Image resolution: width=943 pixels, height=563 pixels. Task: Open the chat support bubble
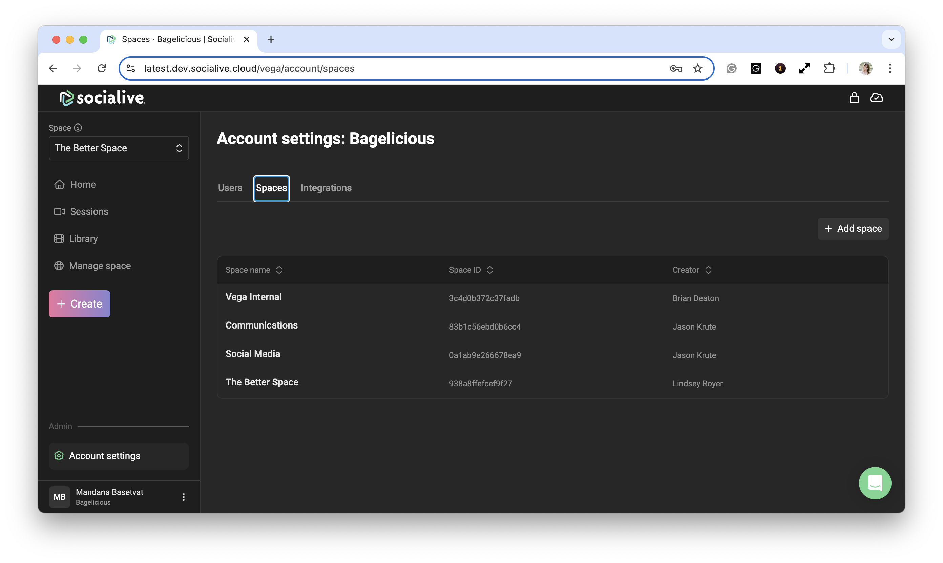[x=875, y=483]
